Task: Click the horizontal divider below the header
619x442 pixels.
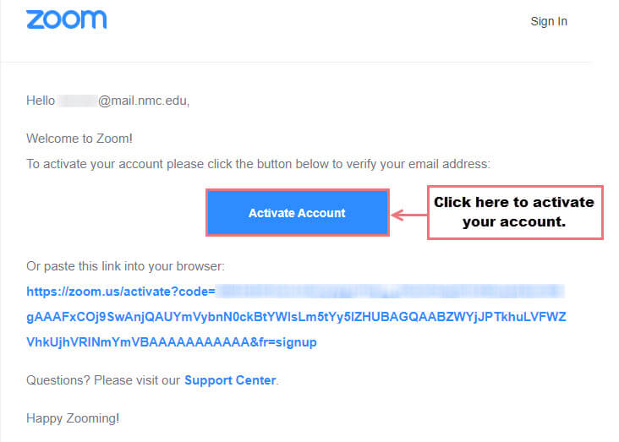Action: pyautogui.click(x=296, y=62)
